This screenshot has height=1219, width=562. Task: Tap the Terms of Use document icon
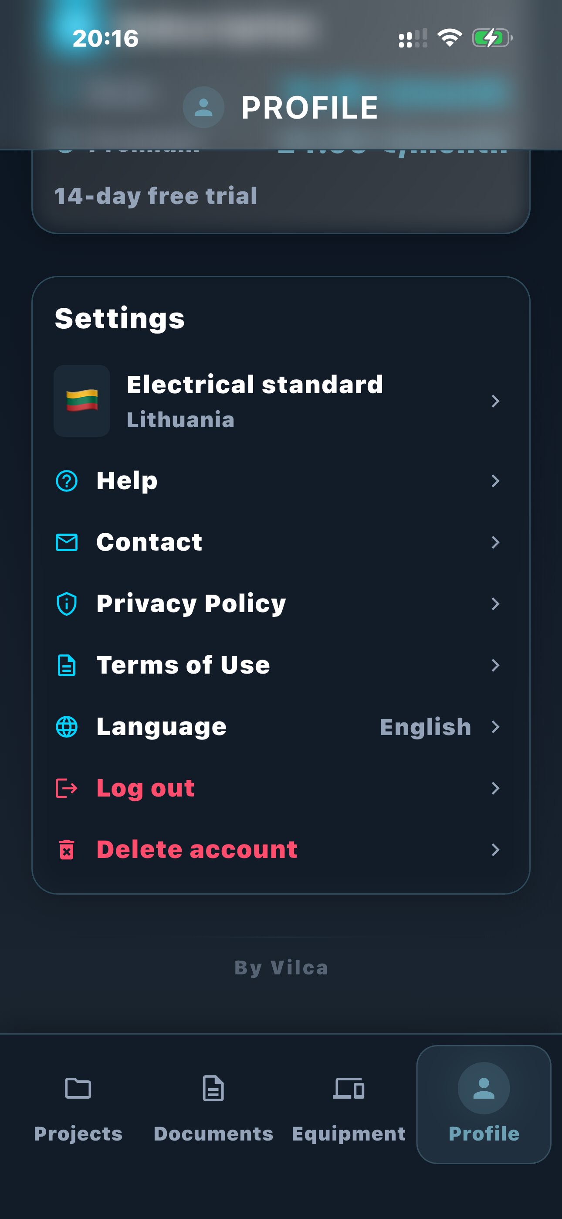(67, 665)
